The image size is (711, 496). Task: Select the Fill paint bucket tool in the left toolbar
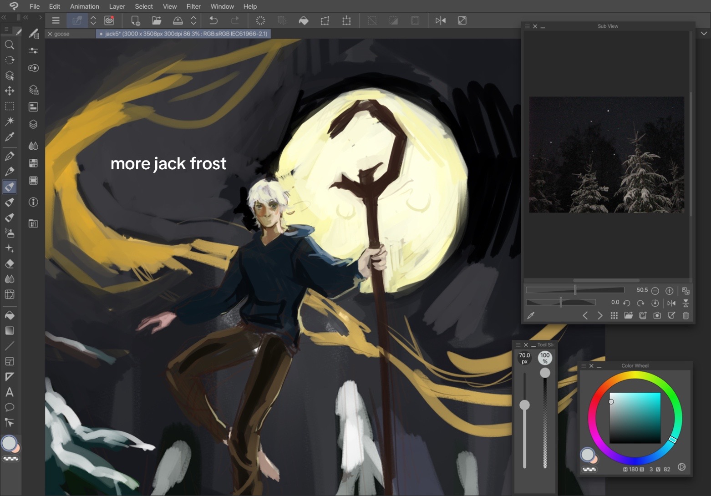pos(9,315)
